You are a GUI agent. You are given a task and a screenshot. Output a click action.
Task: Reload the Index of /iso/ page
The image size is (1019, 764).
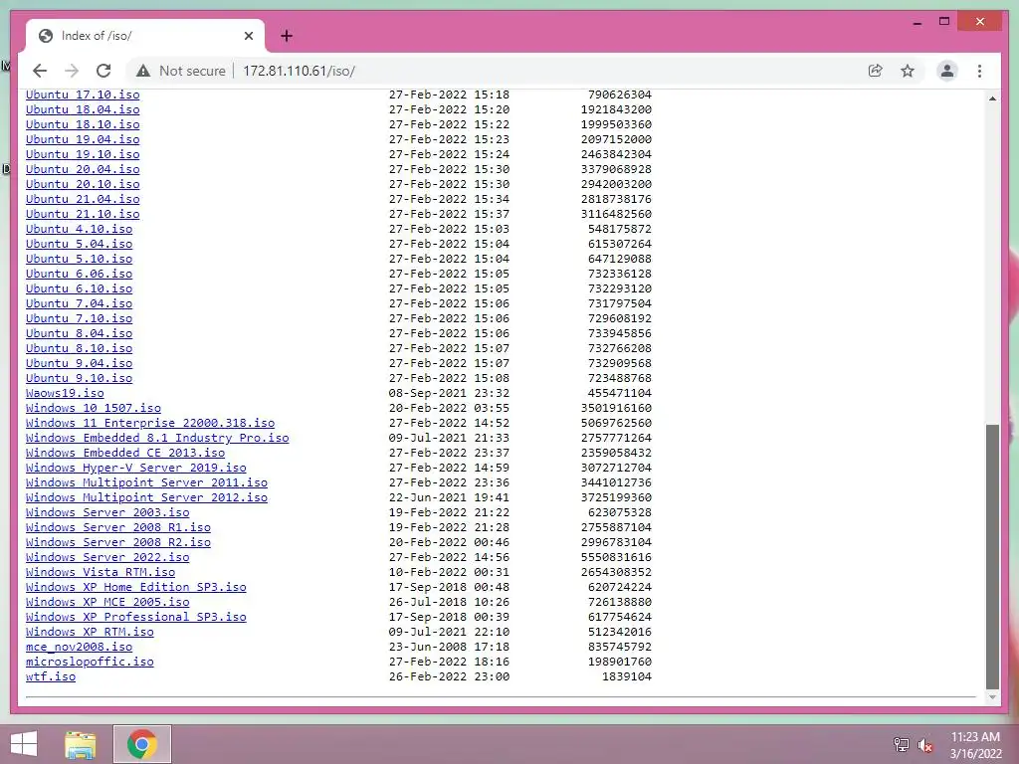(103, 71)
